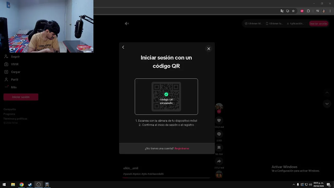
Task: Show hidden tray icons chevron
Action: (x=294, y=185)
